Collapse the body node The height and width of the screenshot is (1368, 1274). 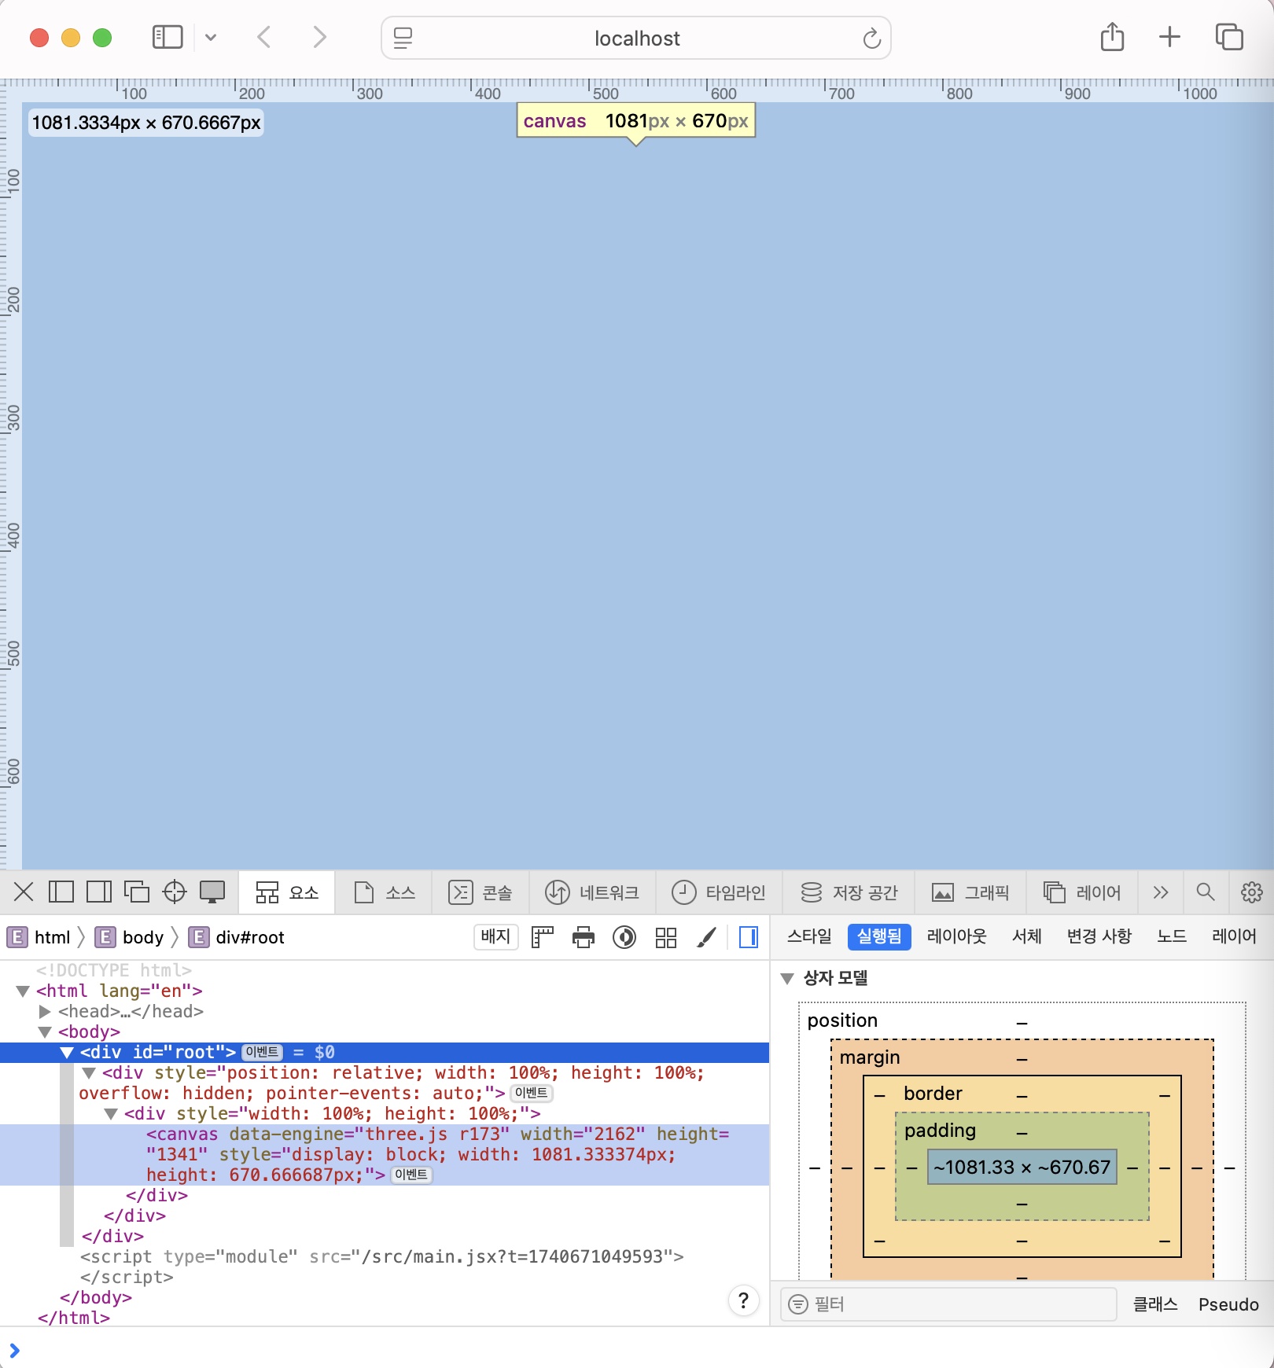(45, 1032)
